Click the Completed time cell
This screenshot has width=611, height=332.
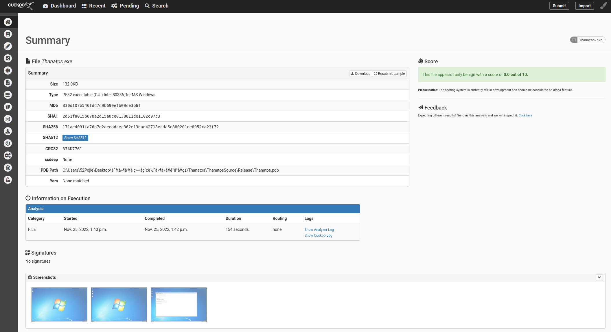(x=166, y=229)
